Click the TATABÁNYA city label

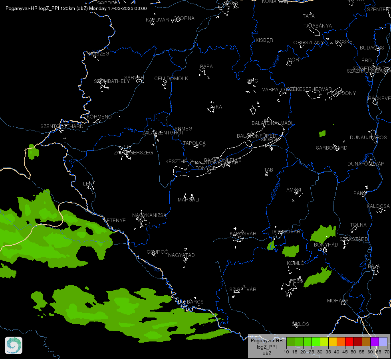pyautogui.click(x=318, y=26)
